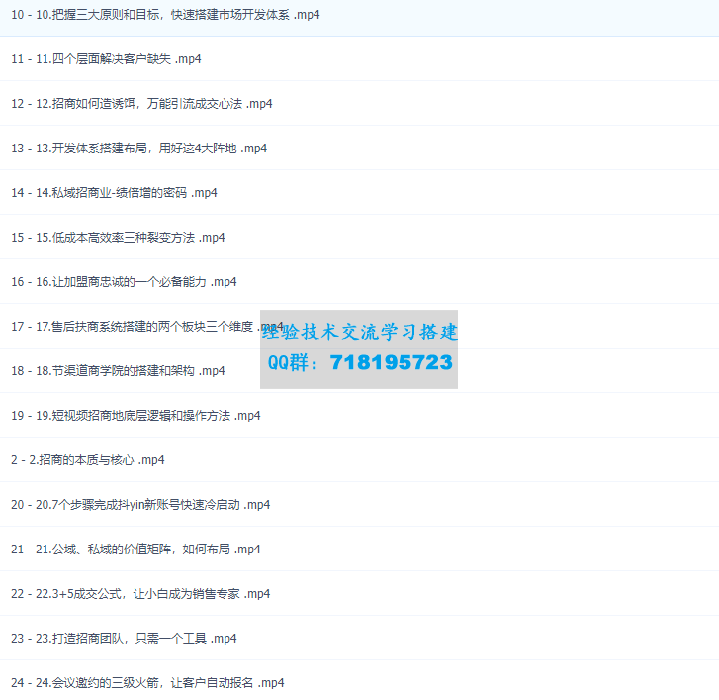Open 21.公域、私域的价值矩阵 .mp4

[135, 549]
